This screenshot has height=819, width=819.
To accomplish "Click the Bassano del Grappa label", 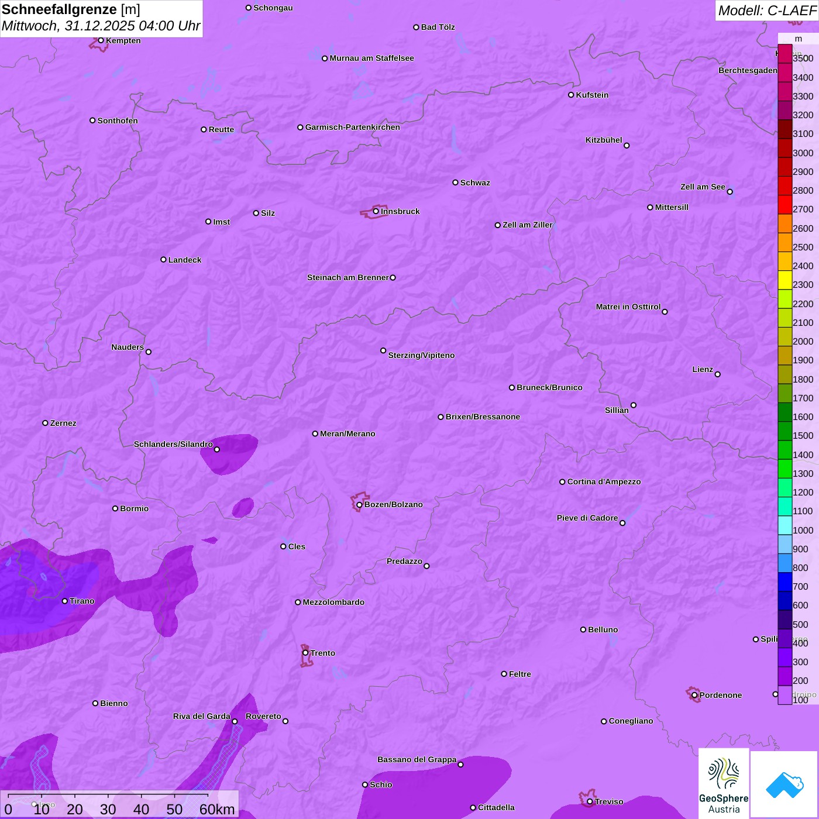I will click(417, 759).
